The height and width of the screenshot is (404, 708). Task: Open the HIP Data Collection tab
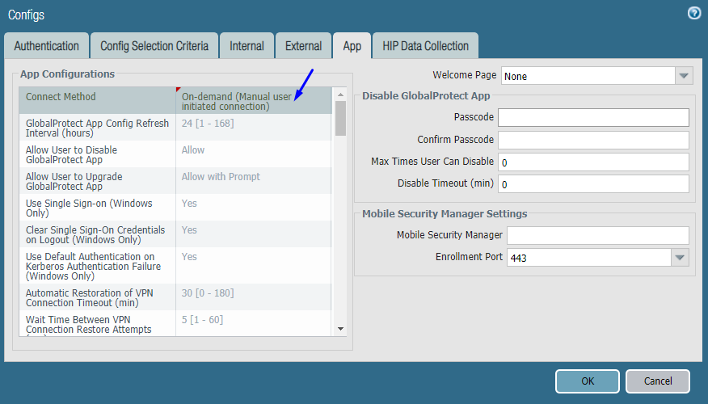425,46
